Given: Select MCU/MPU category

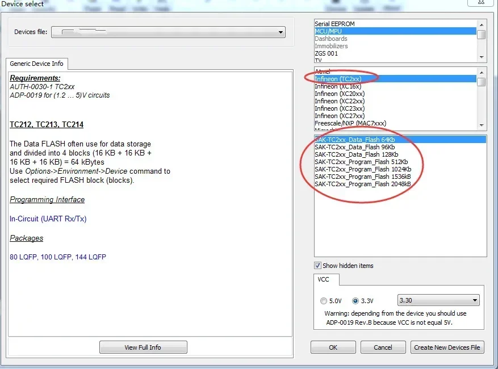Looking at the screenshot, I should coord(395,31).
